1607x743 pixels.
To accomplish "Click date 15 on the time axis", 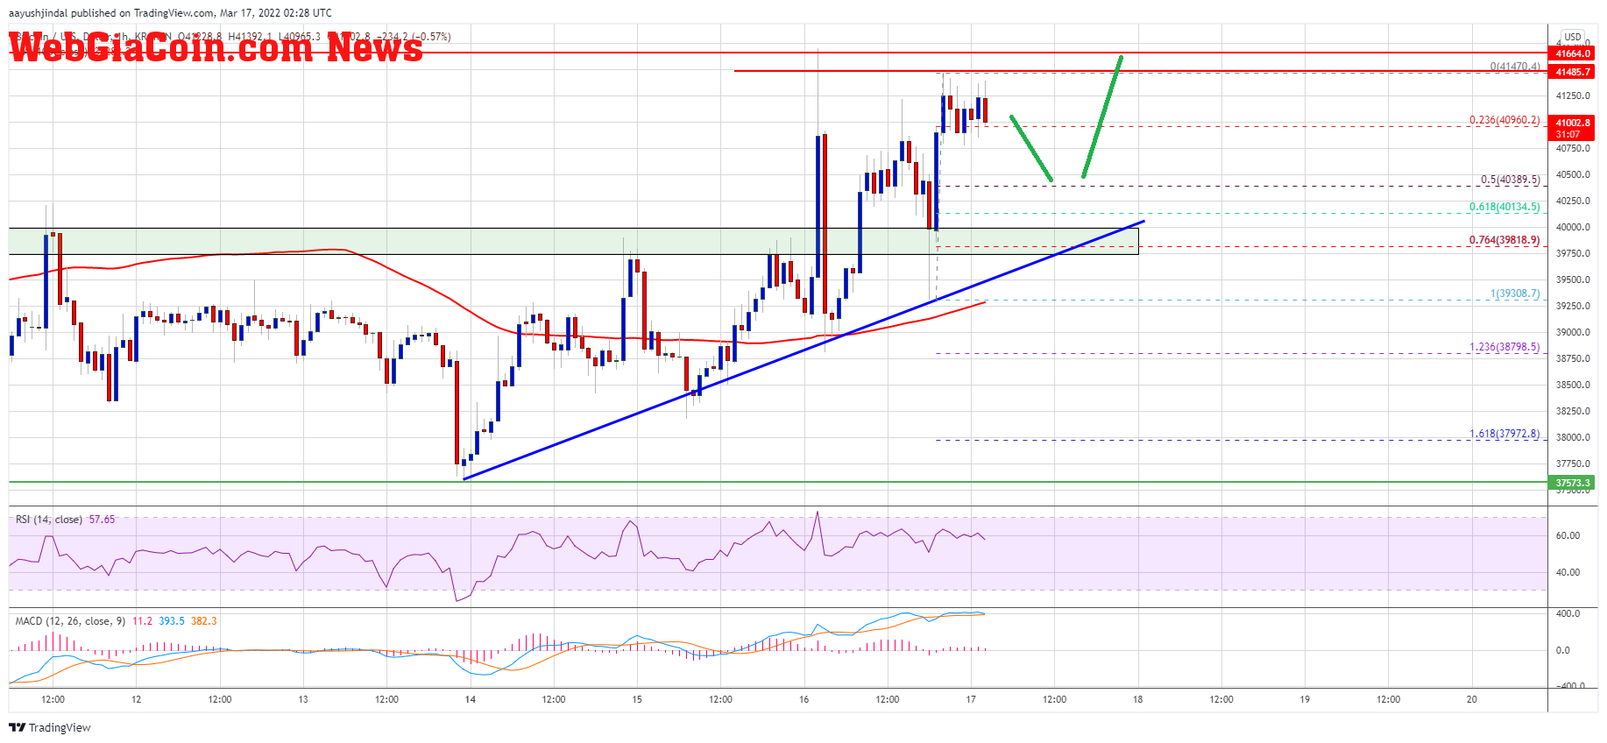I will (x=637, y=699).
